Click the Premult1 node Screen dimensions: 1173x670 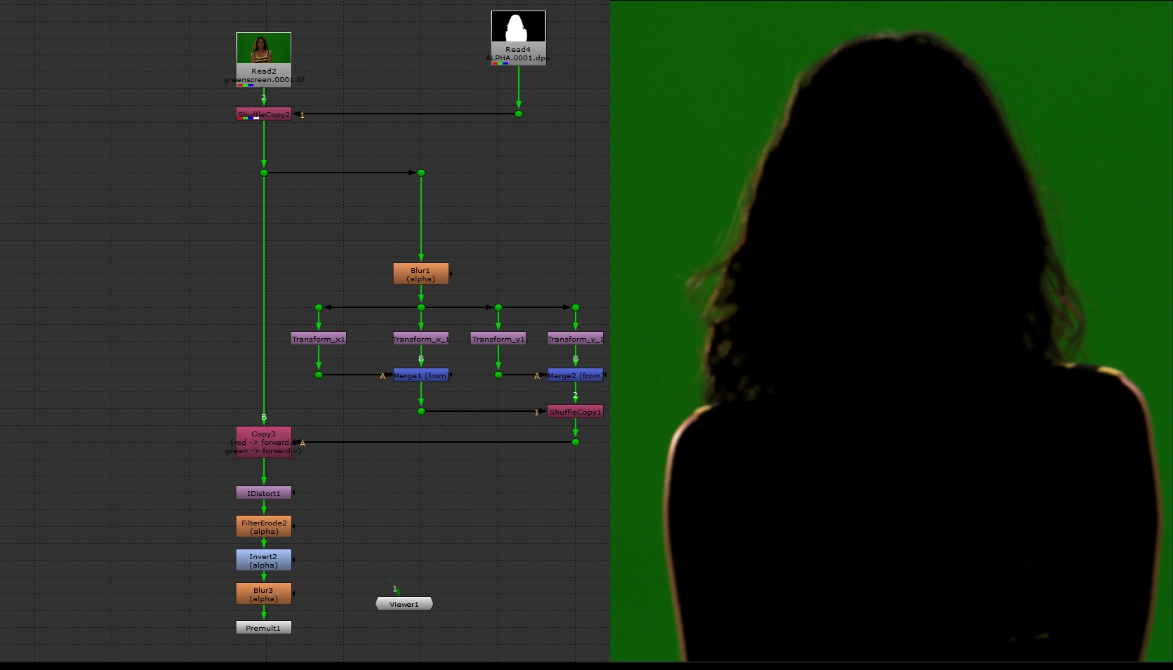[x=263, y=628]
